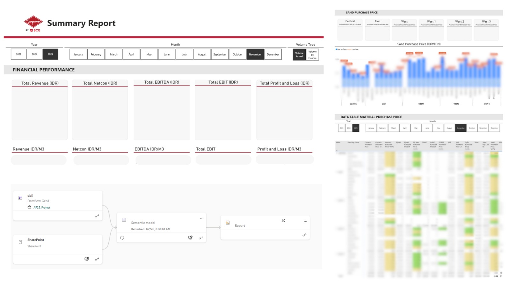Click the West sand purchase price card
Screen dimensions: 510x286
(404, 30)
